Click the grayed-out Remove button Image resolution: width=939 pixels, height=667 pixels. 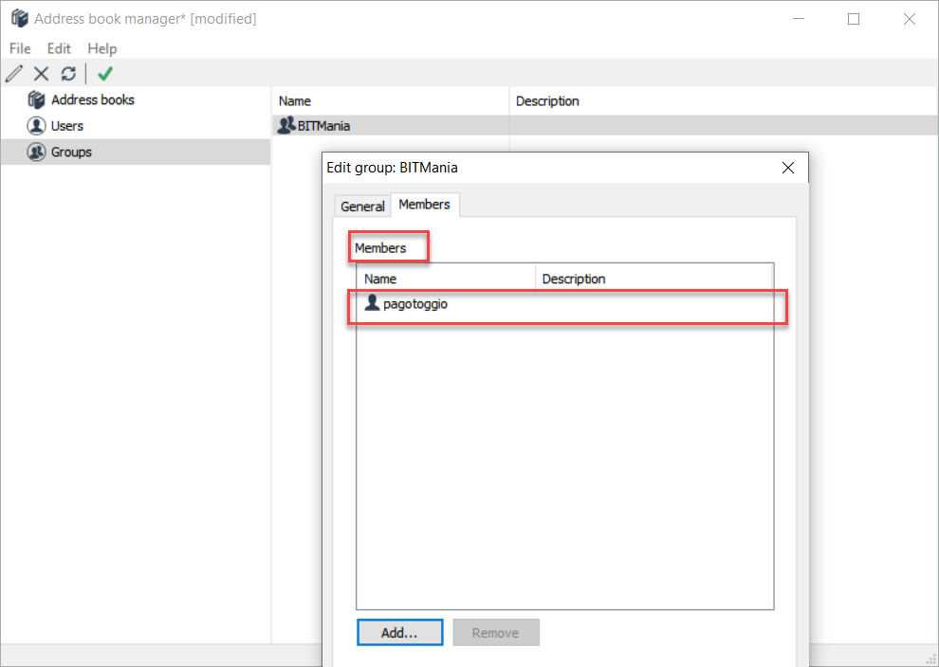click(x=496, y=633)
